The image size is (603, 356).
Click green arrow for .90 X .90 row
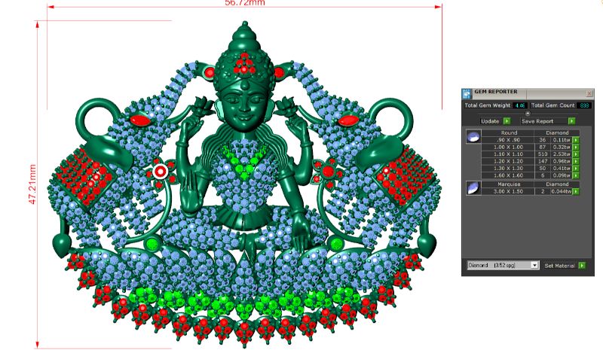pyautogui.click(x=575, y=140)
